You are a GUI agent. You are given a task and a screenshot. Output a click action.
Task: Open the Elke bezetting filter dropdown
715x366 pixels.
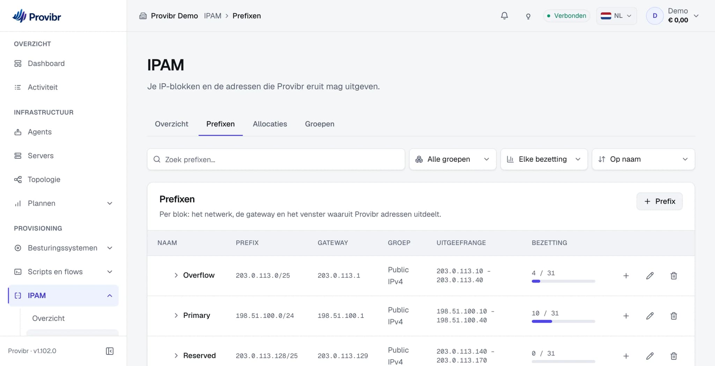pyautogui.click(x=544, y=159)
